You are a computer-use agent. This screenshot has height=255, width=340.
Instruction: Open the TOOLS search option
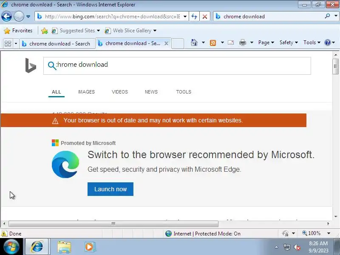[184, 92]
